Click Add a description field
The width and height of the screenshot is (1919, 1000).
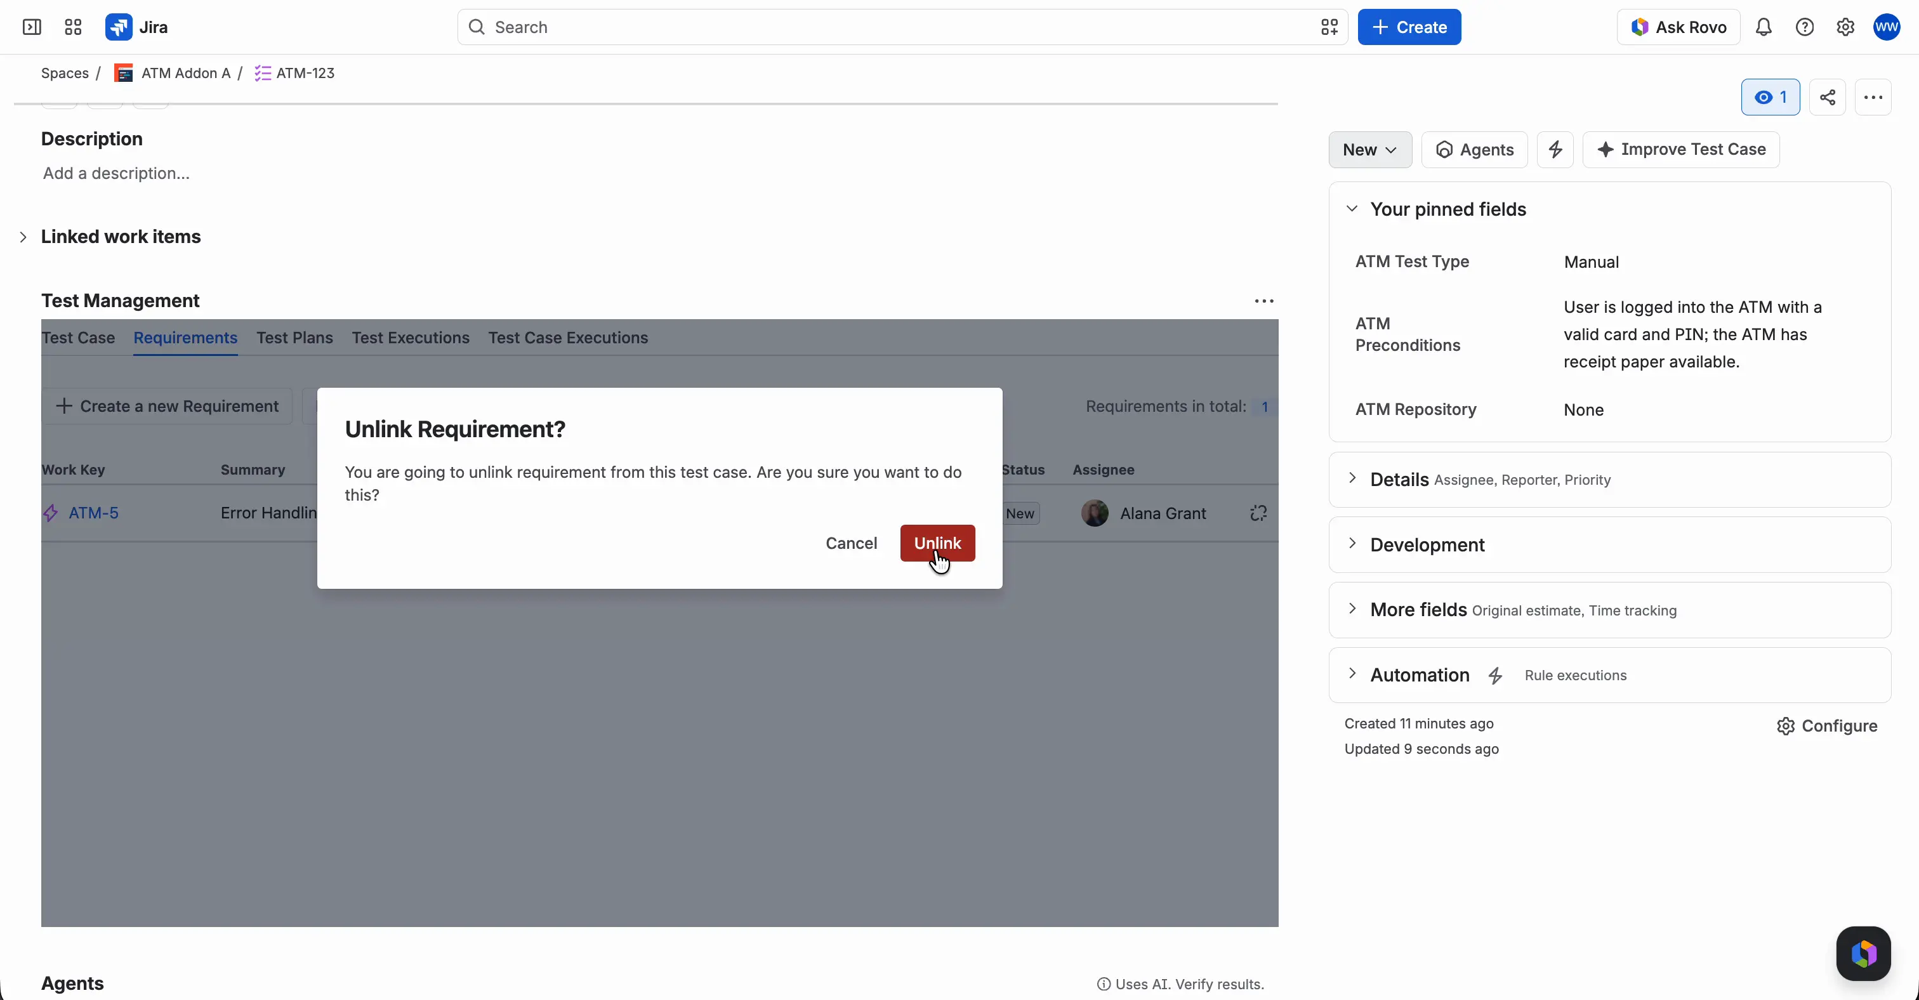point(116,173)
